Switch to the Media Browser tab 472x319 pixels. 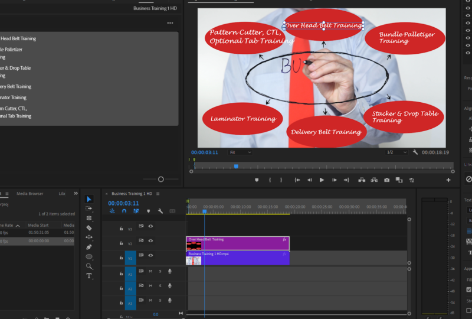[30, 194]
